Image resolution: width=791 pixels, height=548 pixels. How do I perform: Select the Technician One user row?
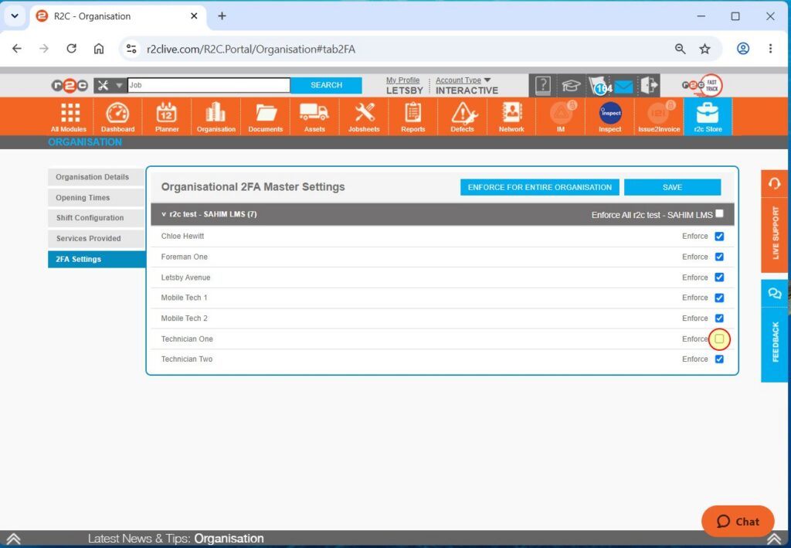(x=443, y=339)
